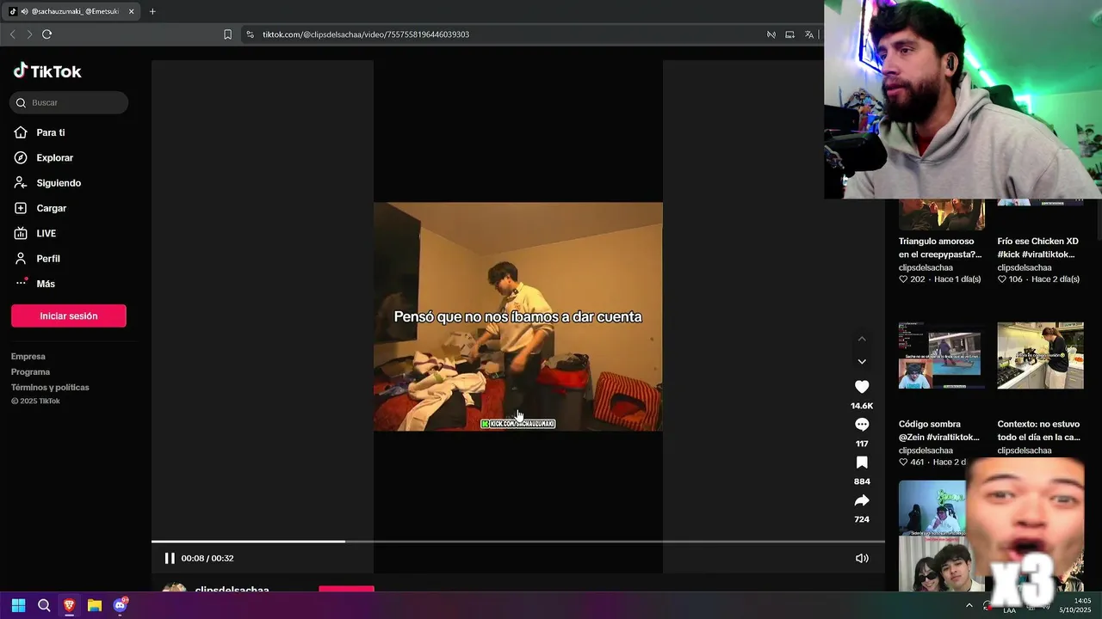Click the translate icon in address bar
The height and width of the screenshot is (619, 1102).
tap(809, 34)
